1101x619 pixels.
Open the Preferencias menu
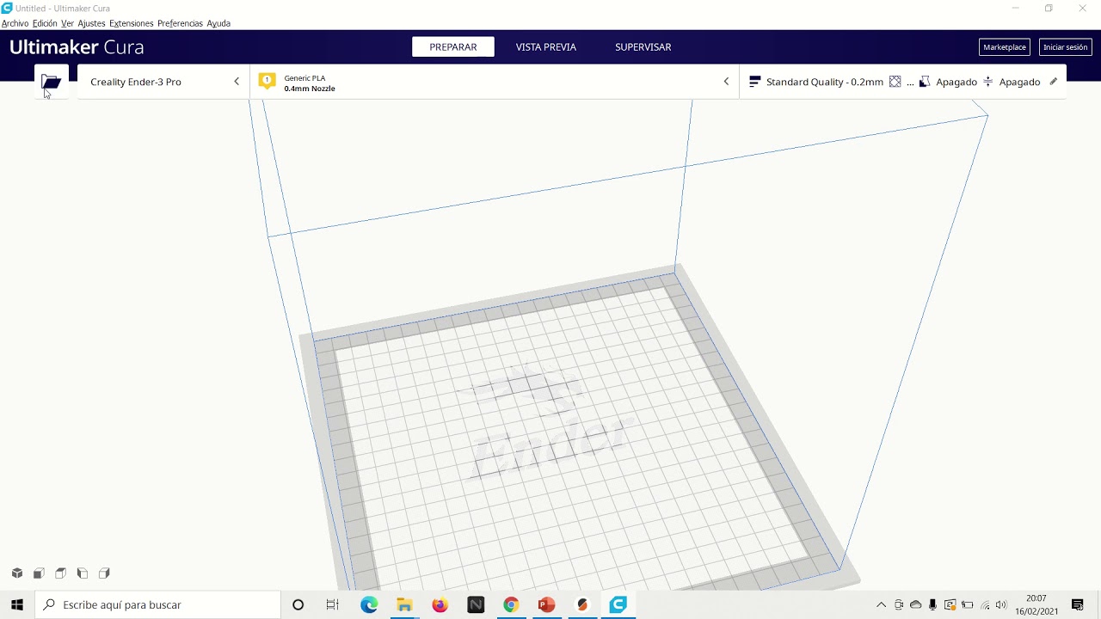coord(181,23)
